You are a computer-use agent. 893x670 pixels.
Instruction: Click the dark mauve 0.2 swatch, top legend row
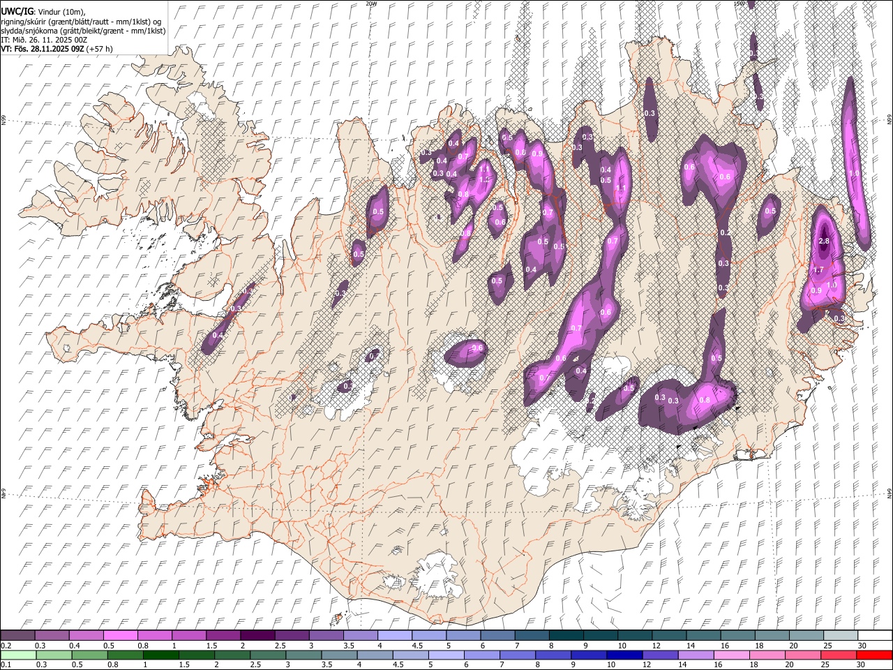point(18,635)
